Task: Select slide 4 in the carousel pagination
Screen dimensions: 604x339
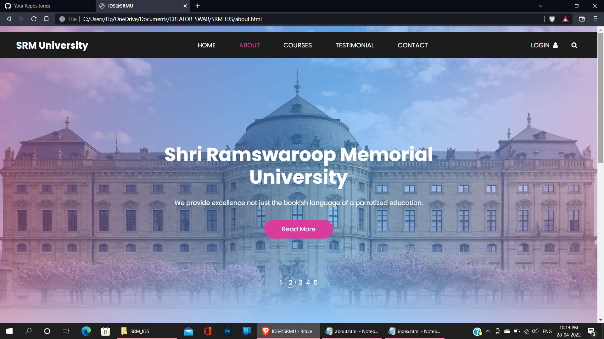Action: click(308, 282)
